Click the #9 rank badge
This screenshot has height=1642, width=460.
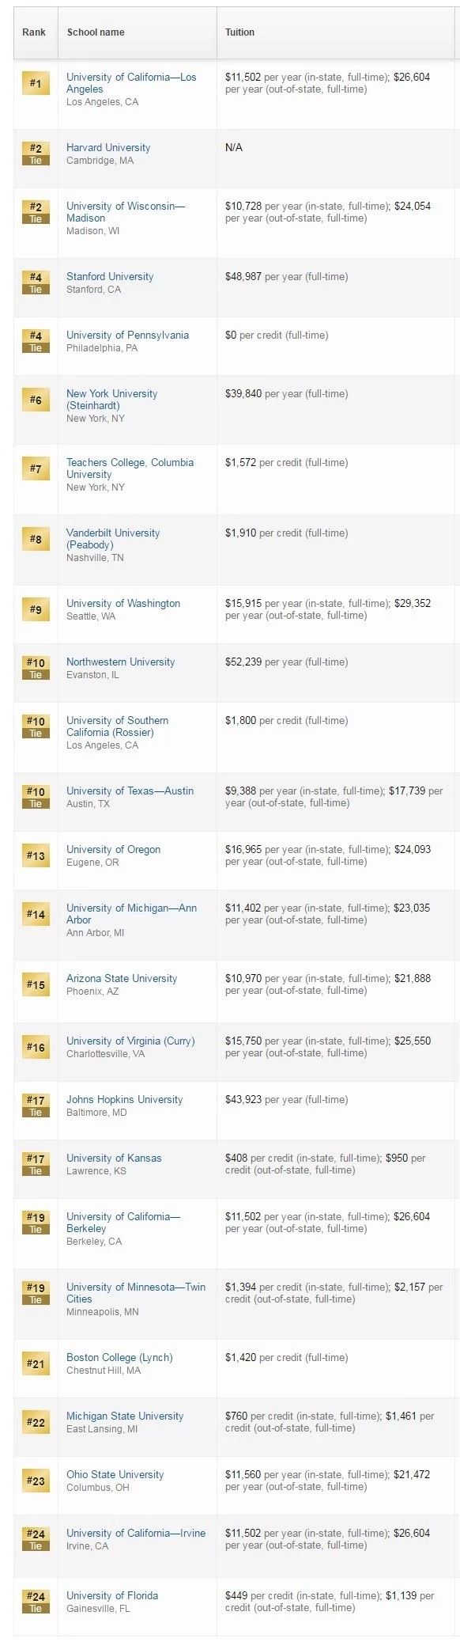pyautogui.click(x=36, y=609)
